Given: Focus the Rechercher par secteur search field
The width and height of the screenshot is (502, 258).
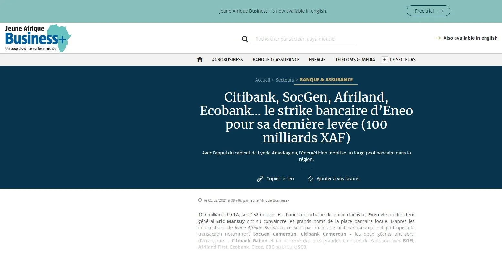Looking at the screenshot, I should 304,39.
